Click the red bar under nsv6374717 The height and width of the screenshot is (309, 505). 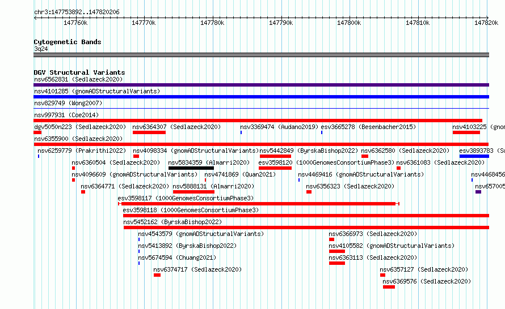coord(157,275)
